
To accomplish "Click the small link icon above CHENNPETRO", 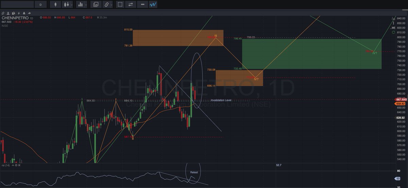I will [x=3, y=13].
